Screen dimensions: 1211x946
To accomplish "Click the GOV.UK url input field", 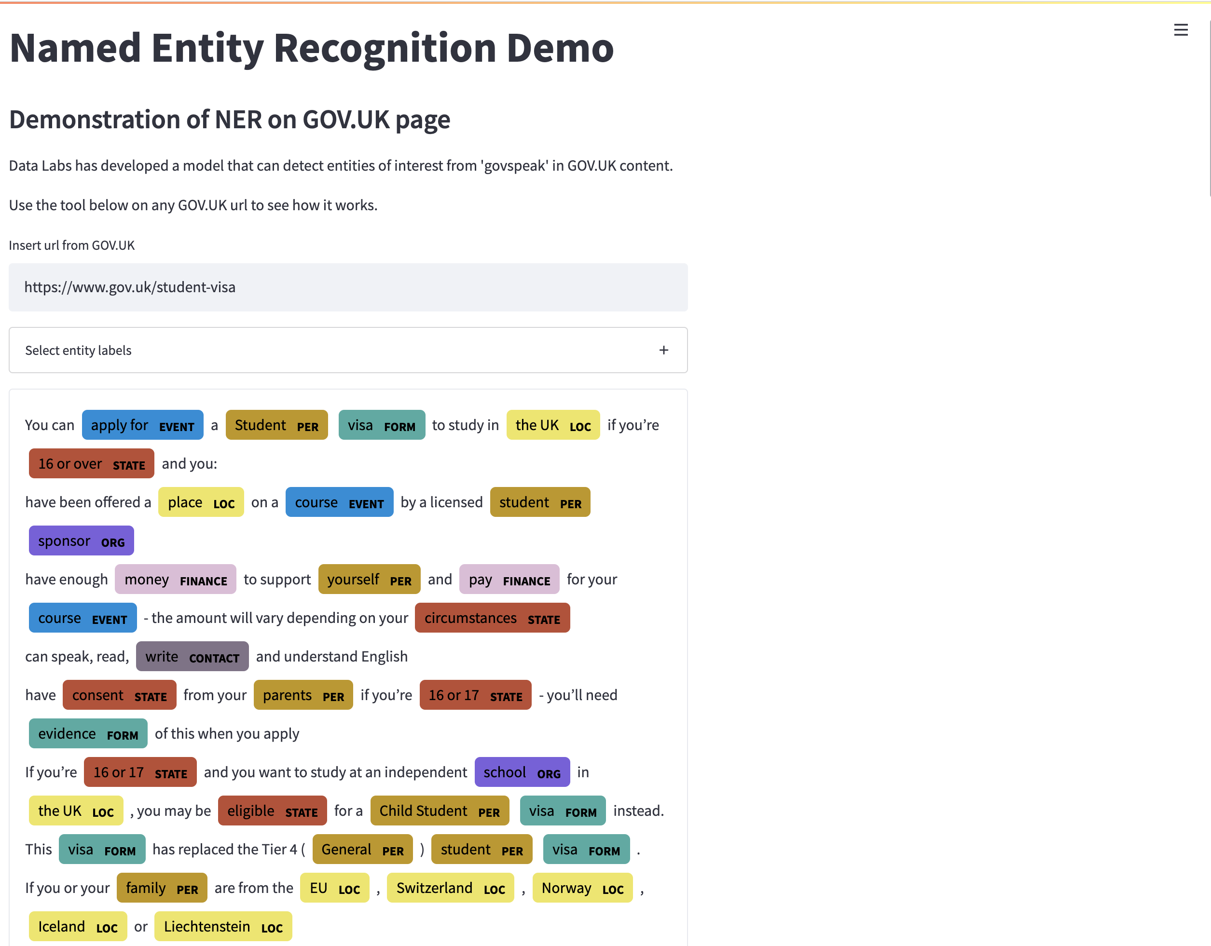I will (x=348, y=287).
